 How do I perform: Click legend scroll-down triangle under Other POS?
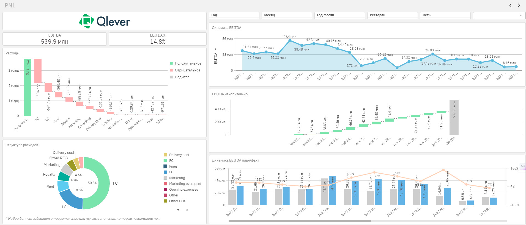click(178, 210)
